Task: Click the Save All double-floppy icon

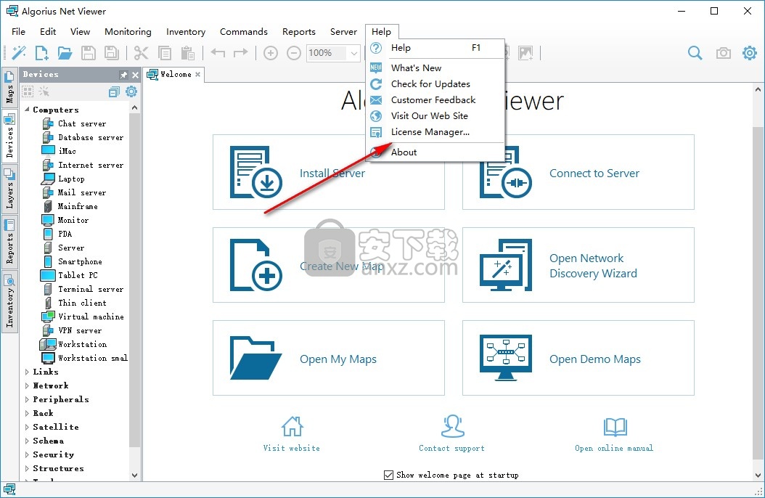Action: coord(112,53)
